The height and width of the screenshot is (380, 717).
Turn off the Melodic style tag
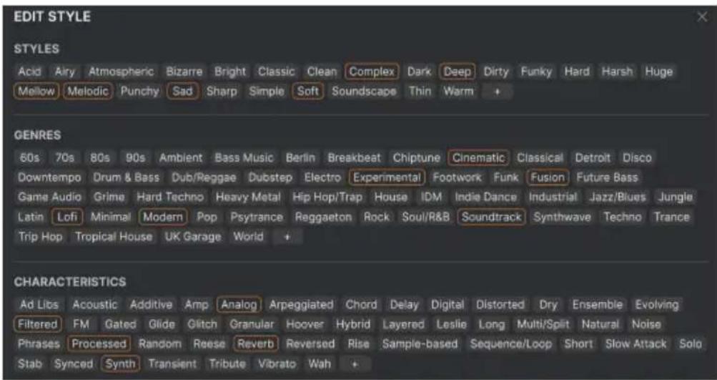tap(87, 92)
